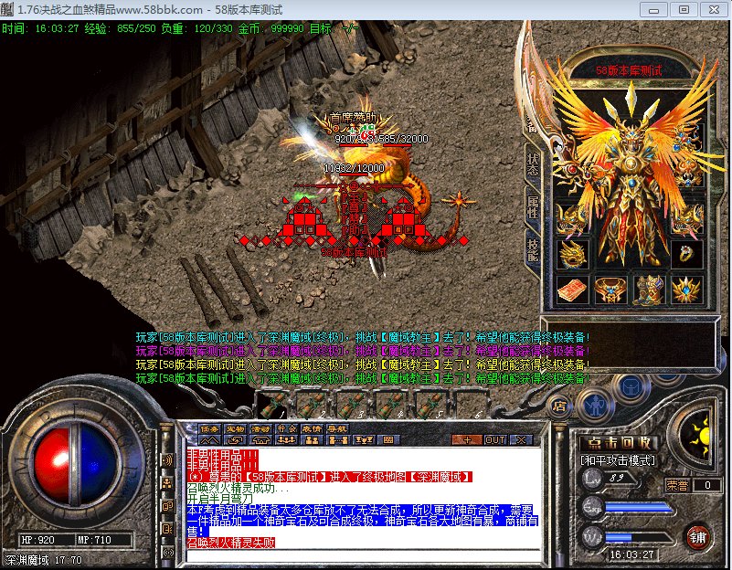Open the character warrior round button

coord(595,406)
